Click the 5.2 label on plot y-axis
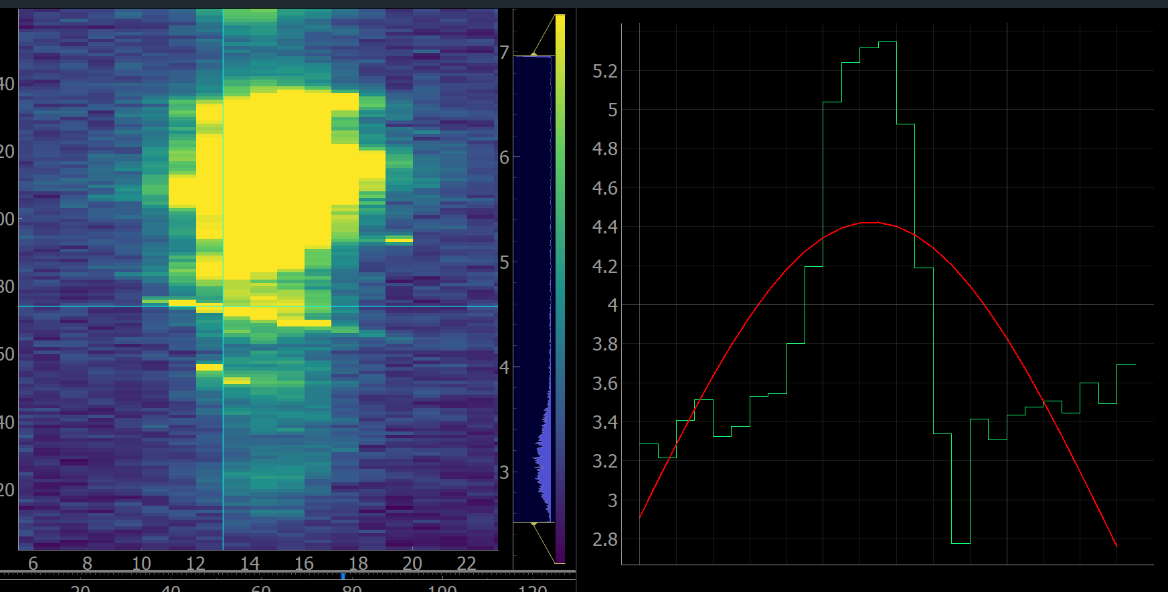The height and width of the screenshot is (592, 1168). (605, 72)
